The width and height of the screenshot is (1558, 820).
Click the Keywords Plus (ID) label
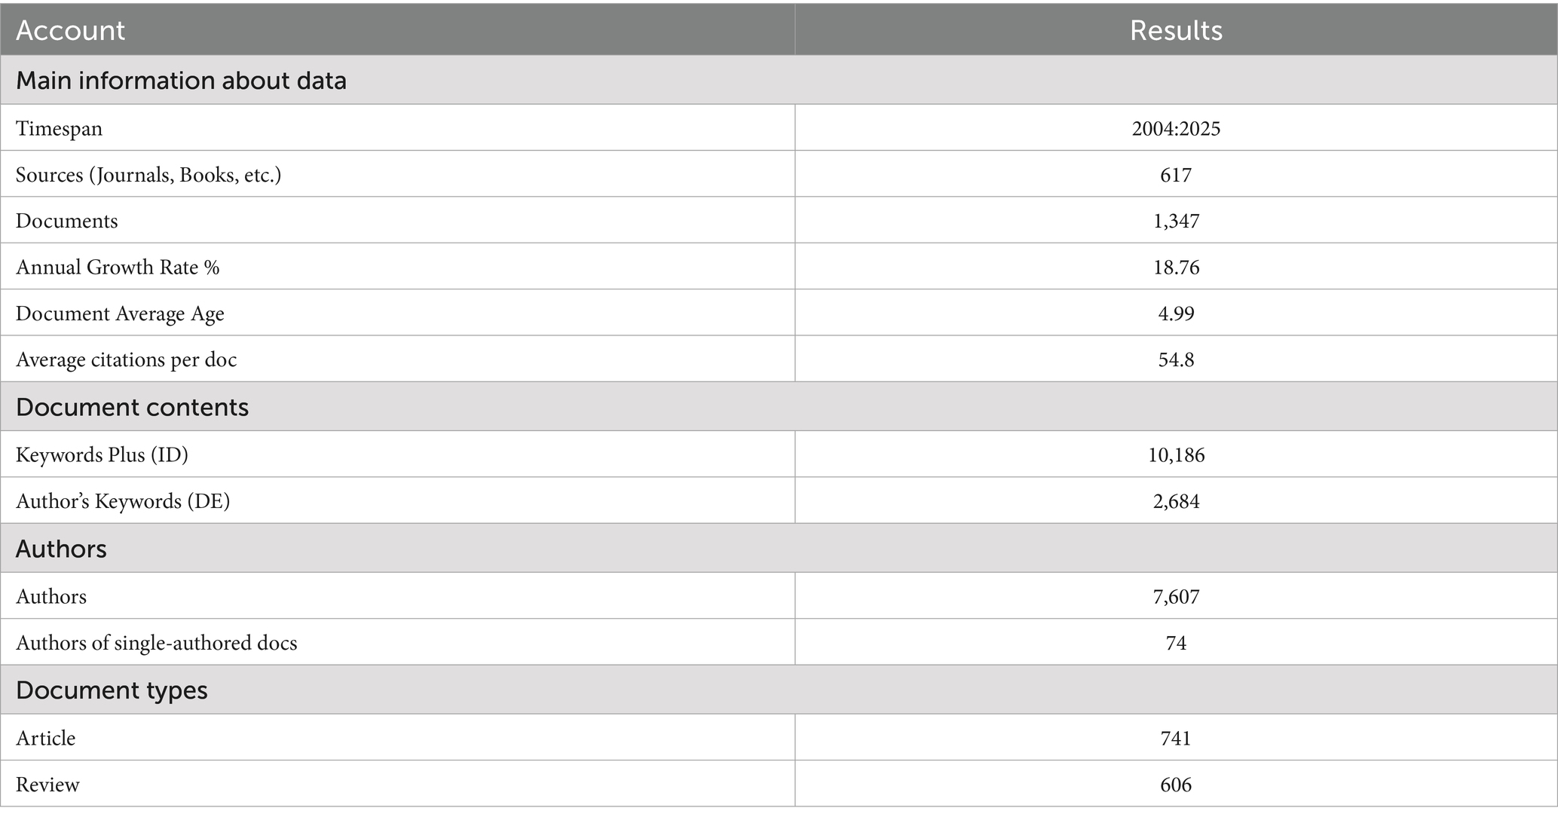point(102,454)
